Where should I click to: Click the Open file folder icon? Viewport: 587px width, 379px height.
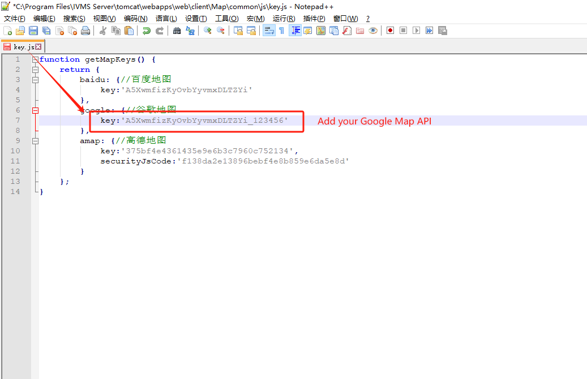[20, 31]
